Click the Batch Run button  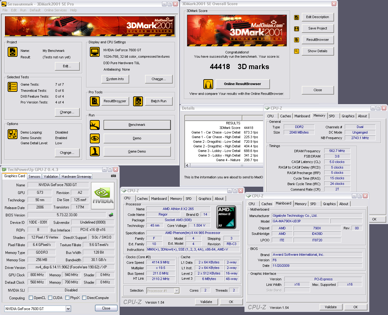click(x=159, y=101)
